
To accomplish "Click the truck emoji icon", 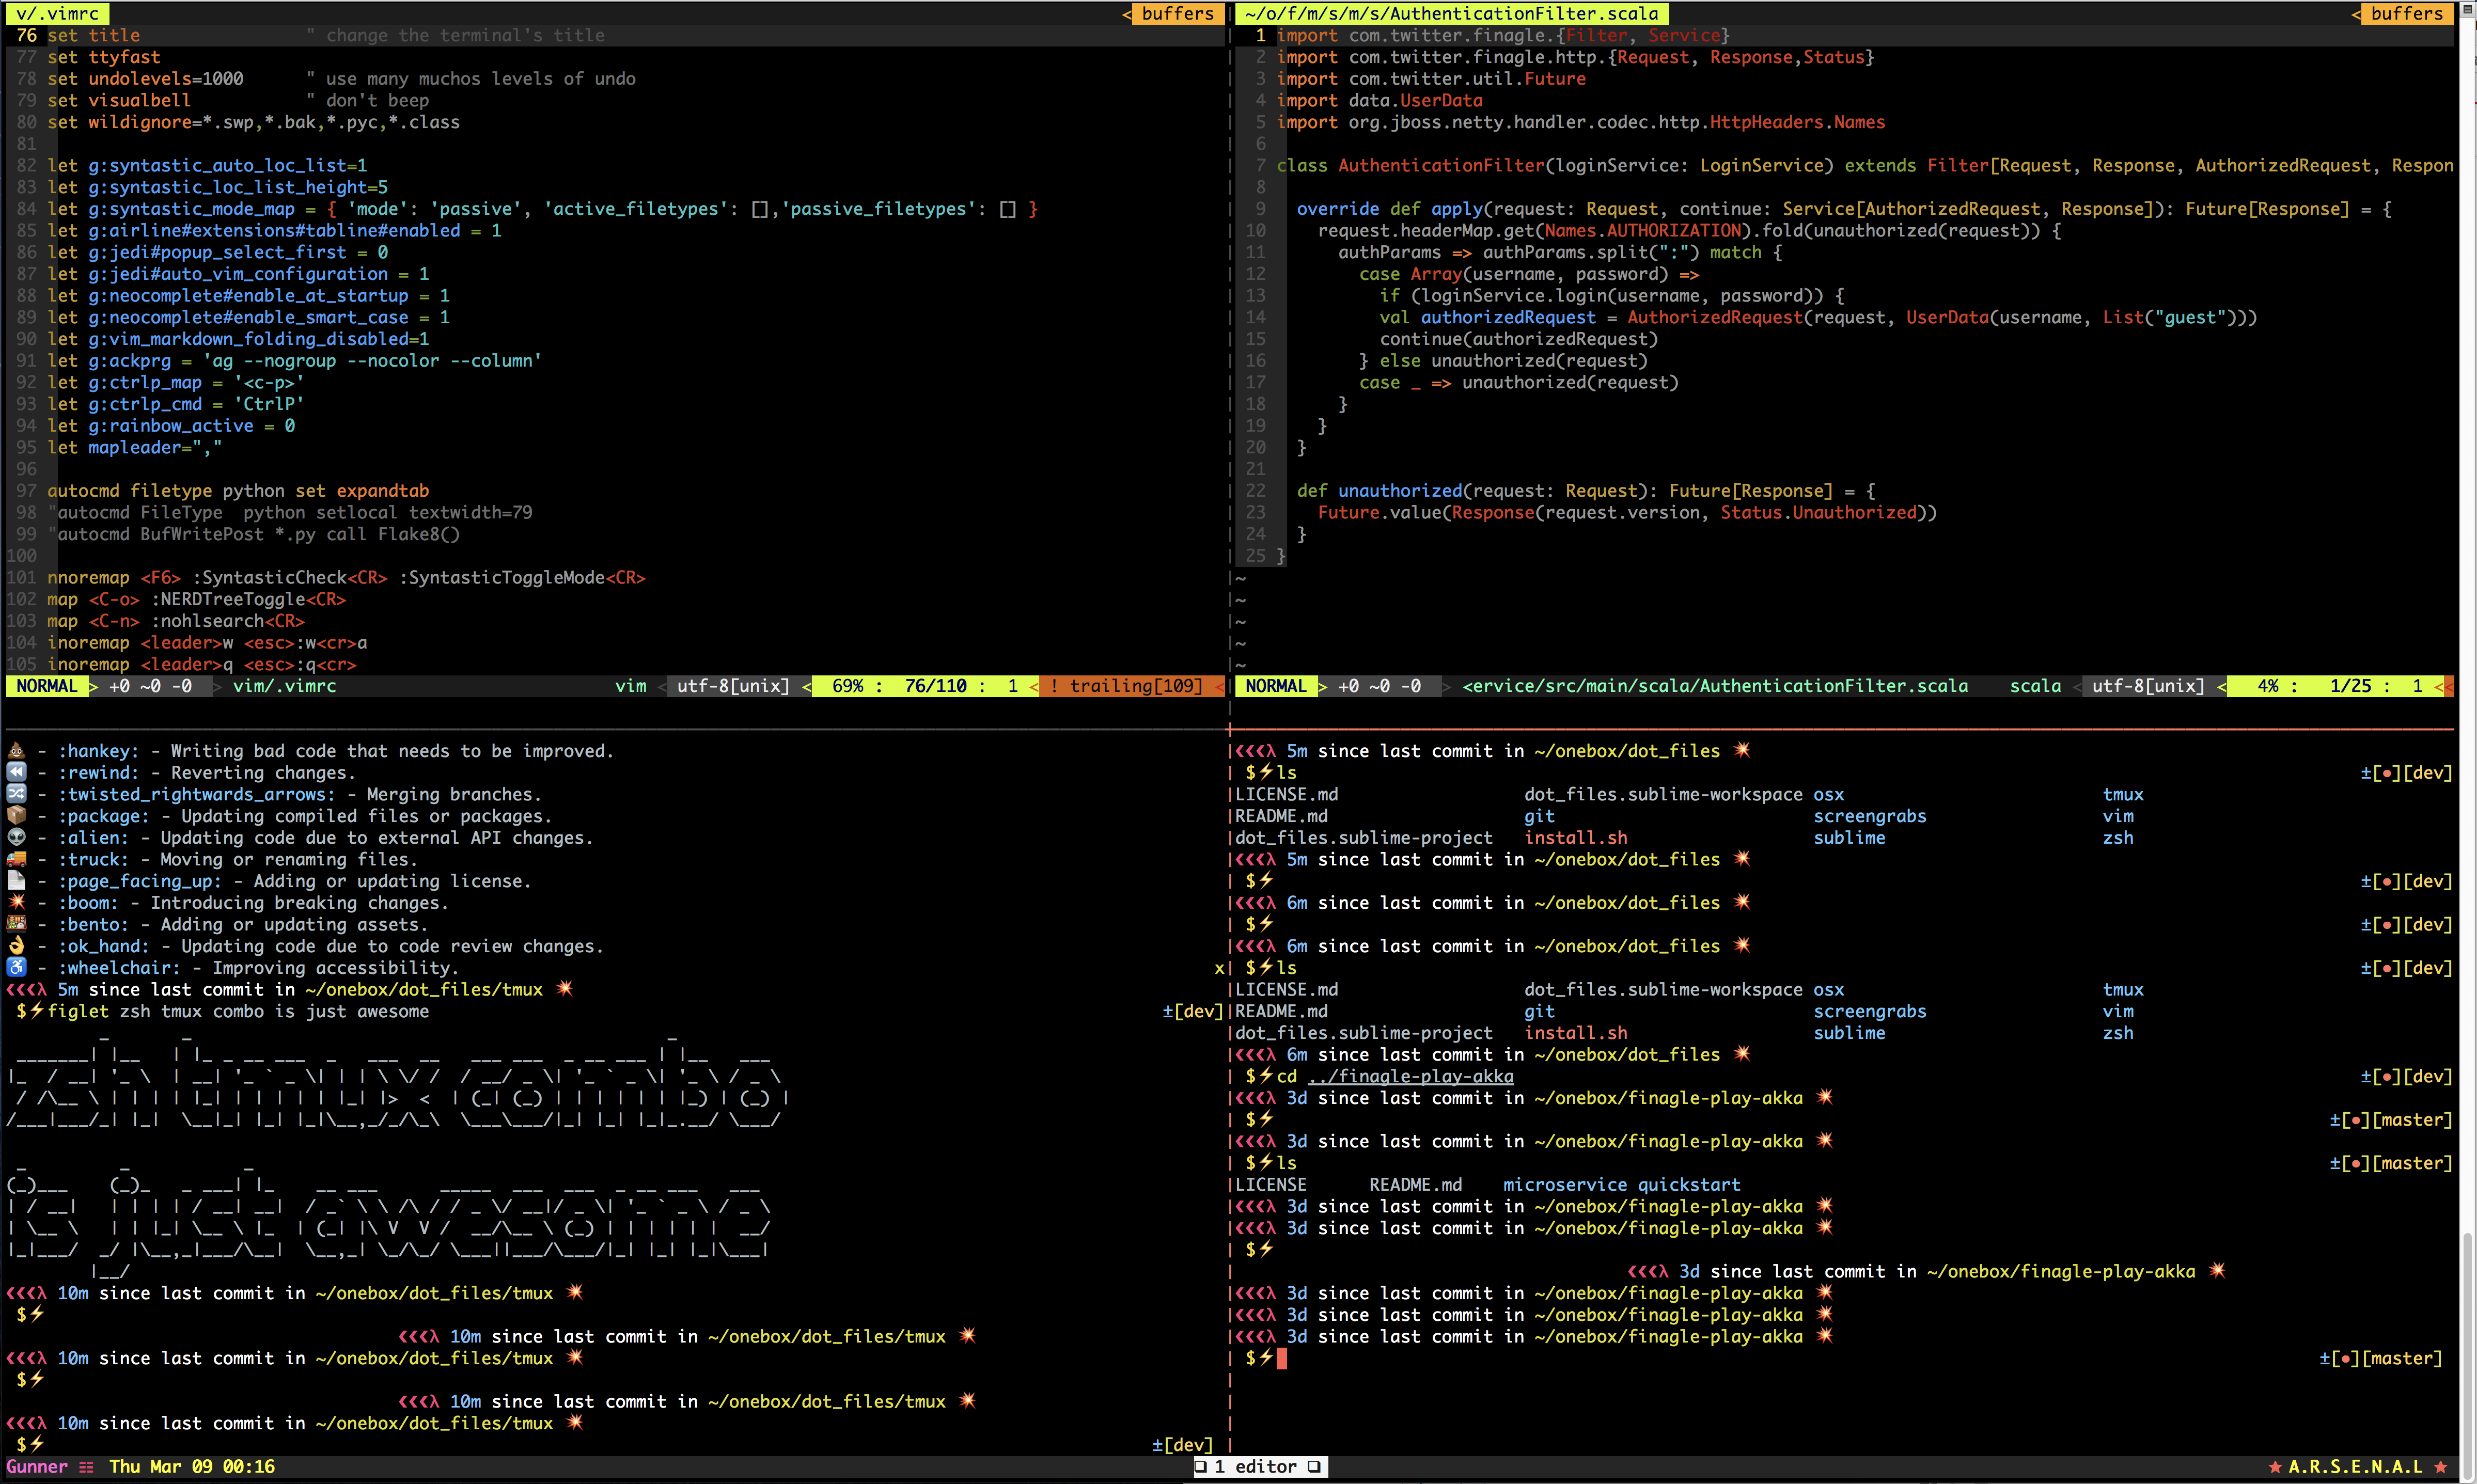I will [x=16, y=859].
